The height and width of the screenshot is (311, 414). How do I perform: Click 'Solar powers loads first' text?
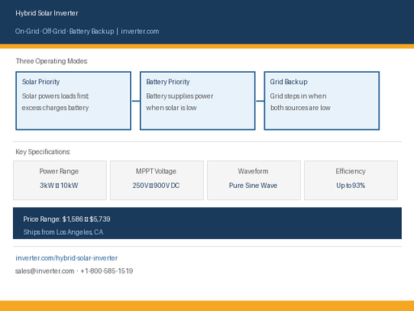56,96
